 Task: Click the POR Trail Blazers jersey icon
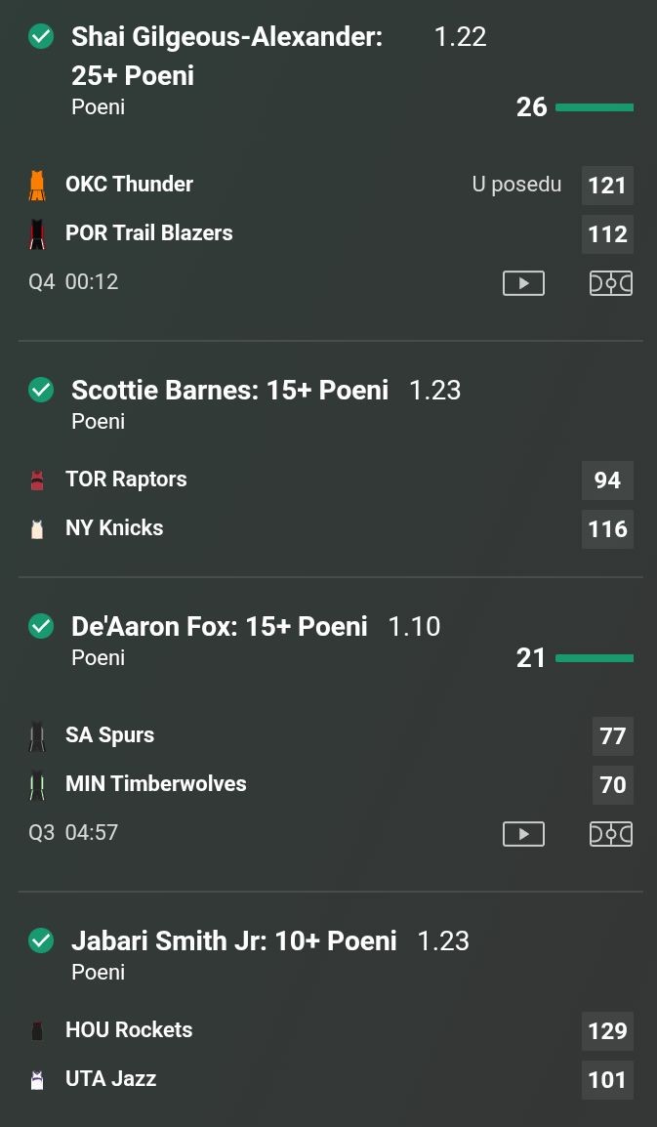point(37,234)
